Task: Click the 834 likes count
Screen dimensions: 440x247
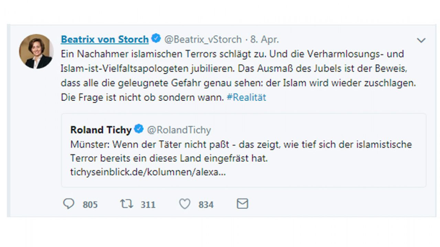Action: [206, 205]
